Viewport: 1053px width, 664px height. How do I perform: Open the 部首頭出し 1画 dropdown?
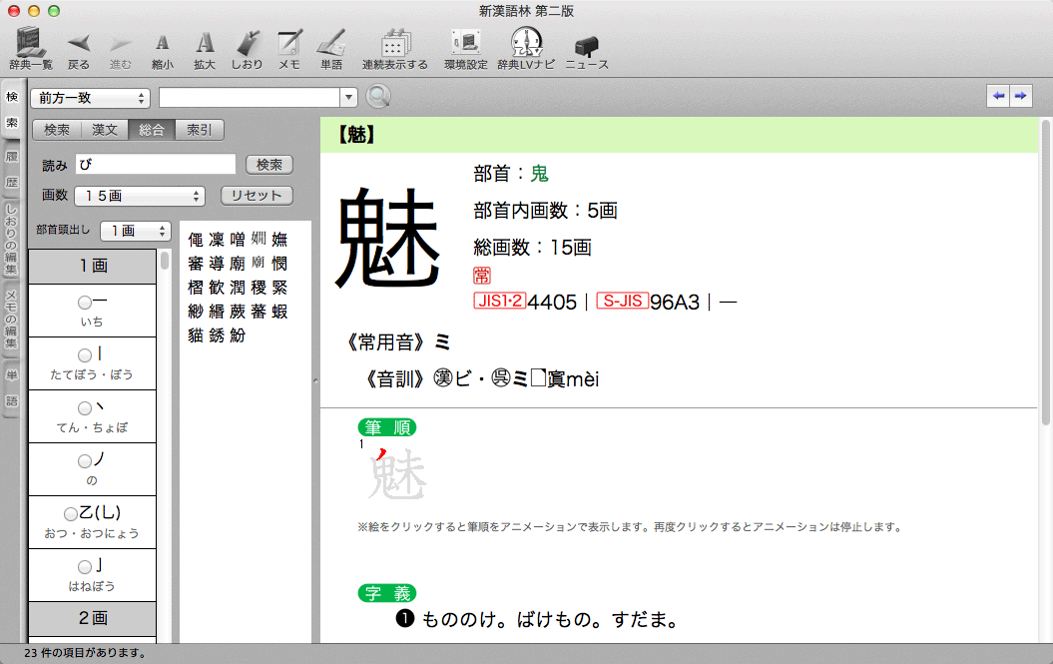(136, 231)
